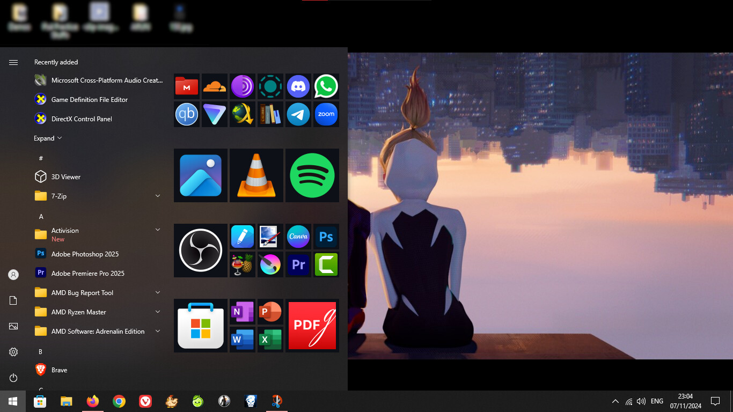Open Adobe Premiere Pro 2025 from app list
This screenshot has width=733, height=412.
[x=87, y=274]
